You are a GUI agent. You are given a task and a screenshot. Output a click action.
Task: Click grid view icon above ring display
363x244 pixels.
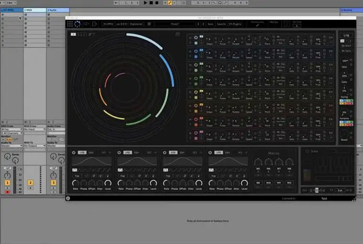[x=178, y=34]
